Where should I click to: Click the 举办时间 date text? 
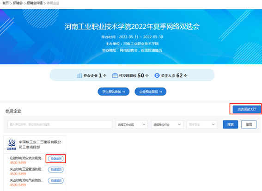point(132,37)
